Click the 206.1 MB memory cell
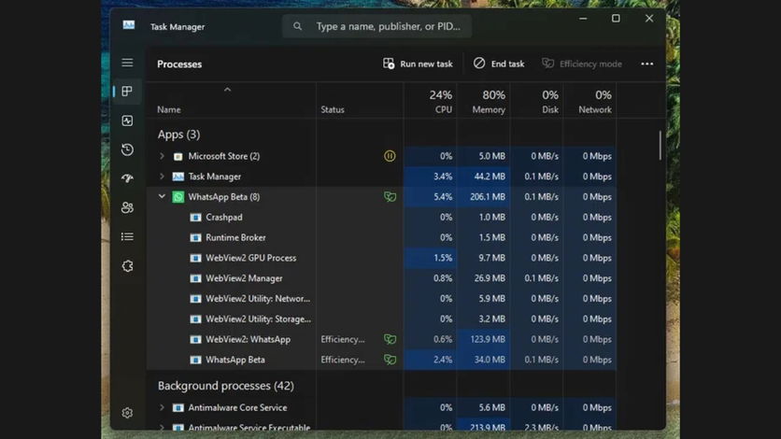Viewport: 781px width, 439px height. 483,196
